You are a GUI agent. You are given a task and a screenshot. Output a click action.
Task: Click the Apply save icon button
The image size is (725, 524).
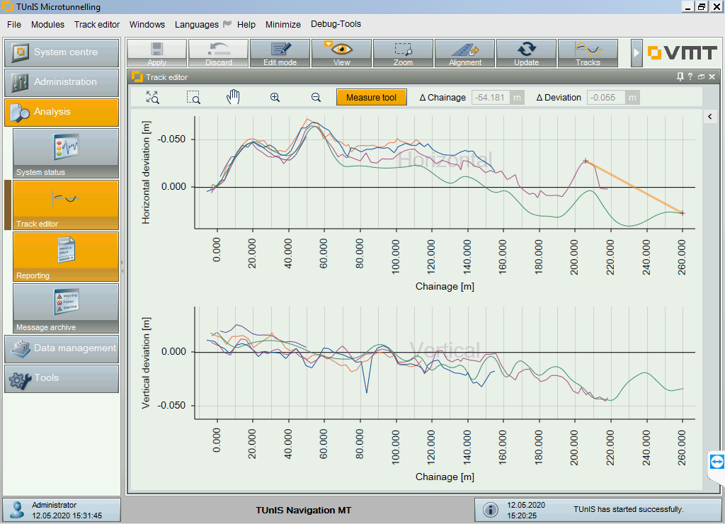[x=156, y=53]
